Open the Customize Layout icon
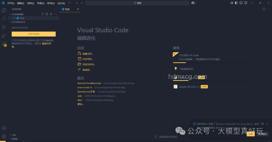 [232, 3]
